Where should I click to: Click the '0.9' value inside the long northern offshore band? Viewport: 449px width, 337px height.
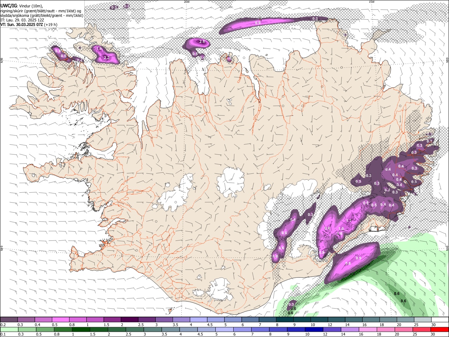(258, 23)
